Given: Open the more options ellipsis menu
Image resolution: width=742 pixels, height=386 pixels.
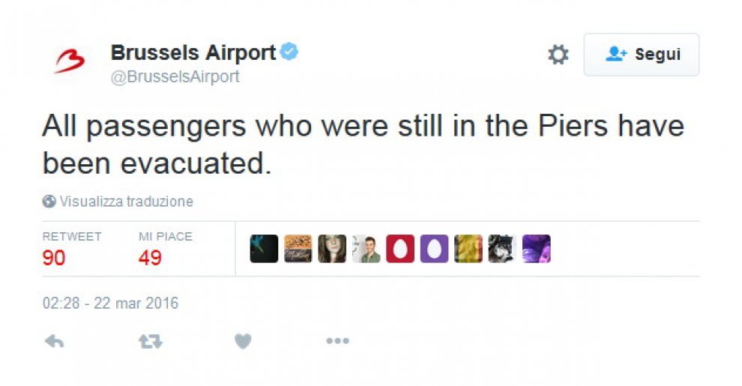Looking at the screenshot, I should (x=337, y=340).
